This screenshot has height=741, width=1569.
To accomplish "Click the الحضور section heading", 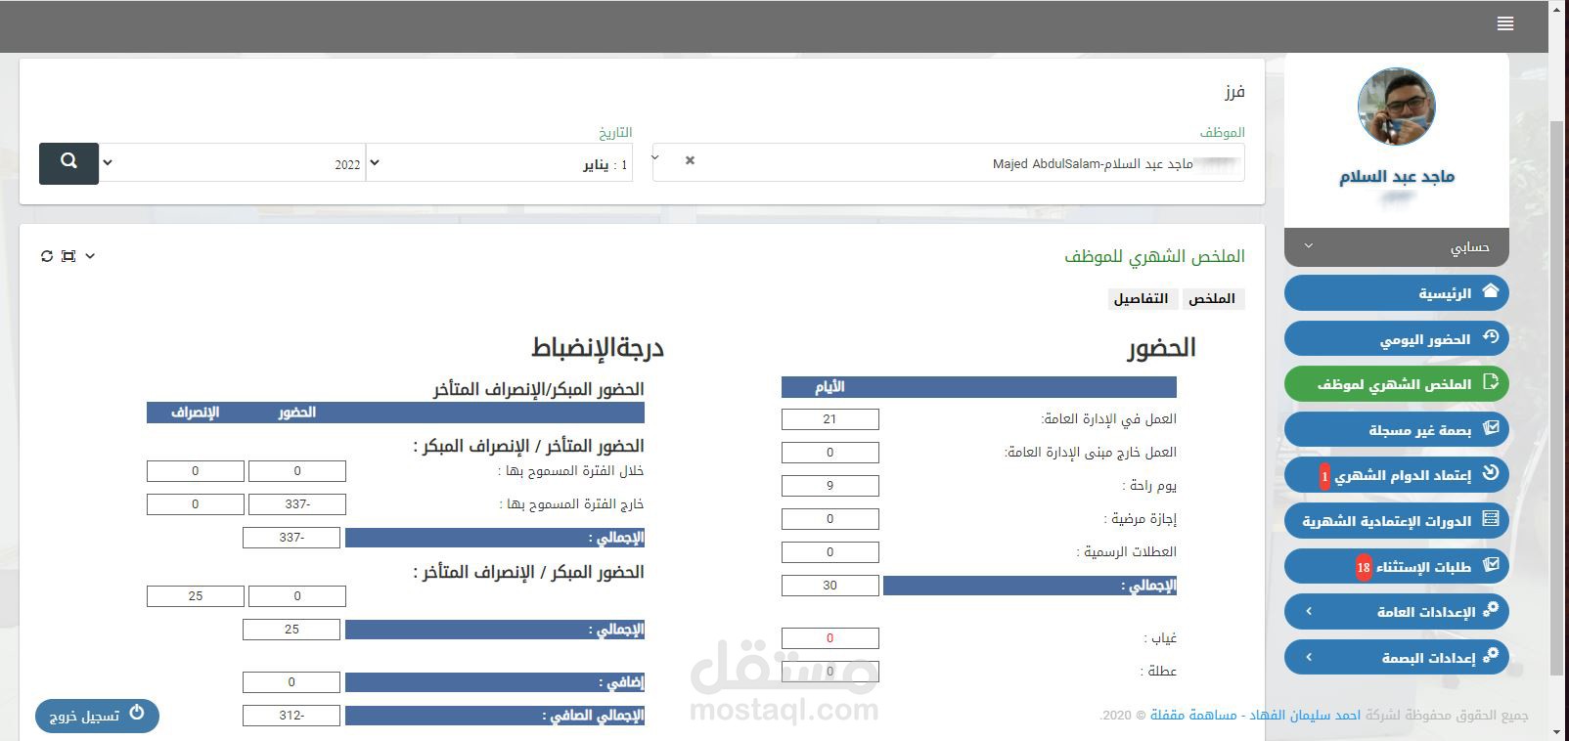I will pyautogui.click(x=1161, y=348).
